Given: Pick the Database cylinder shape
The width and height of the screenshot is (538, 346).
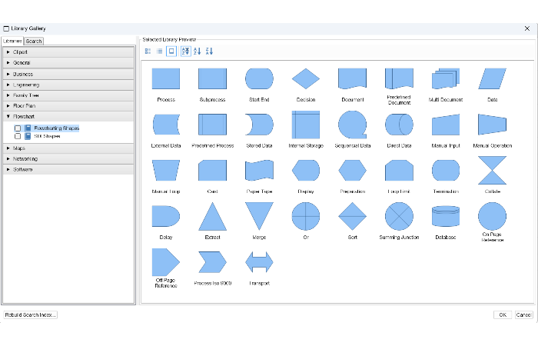Looking at the screenshot, I should coord(445,217).
